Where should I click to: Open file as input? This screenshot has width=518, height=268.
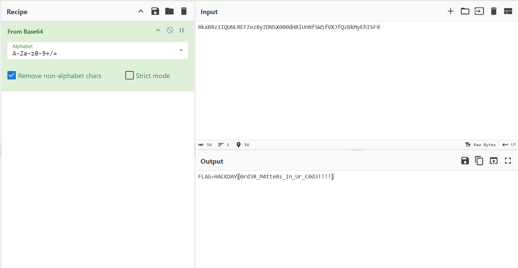click(x=479, y=11)
